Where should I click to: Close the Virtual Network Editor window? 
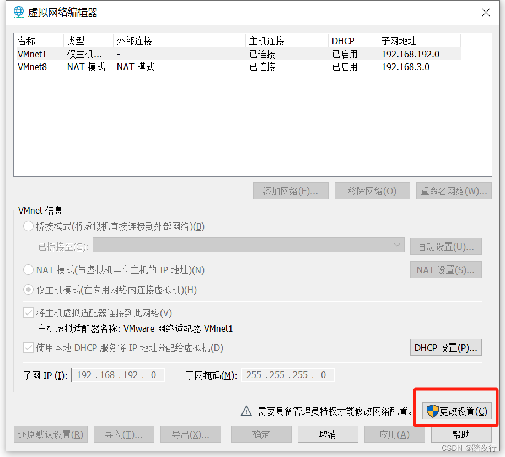point(486,13)
